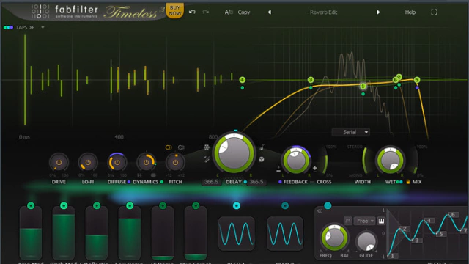Click the modulation source dot above XLFO 1

click(x=236, y=205)
